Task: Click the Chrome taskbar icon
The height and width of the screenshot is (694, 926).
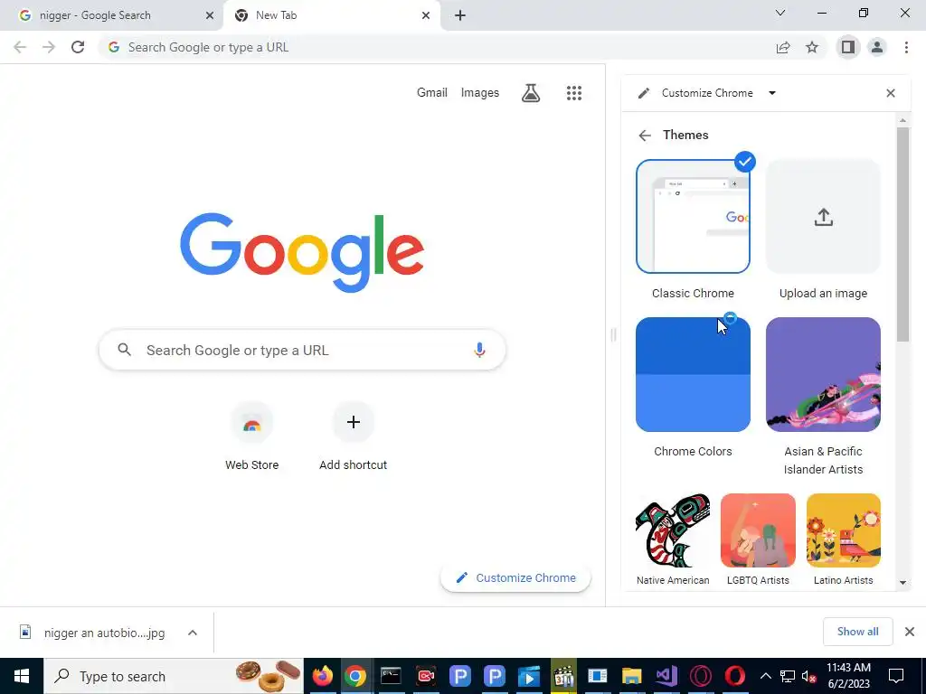Action: pos(355,676)
